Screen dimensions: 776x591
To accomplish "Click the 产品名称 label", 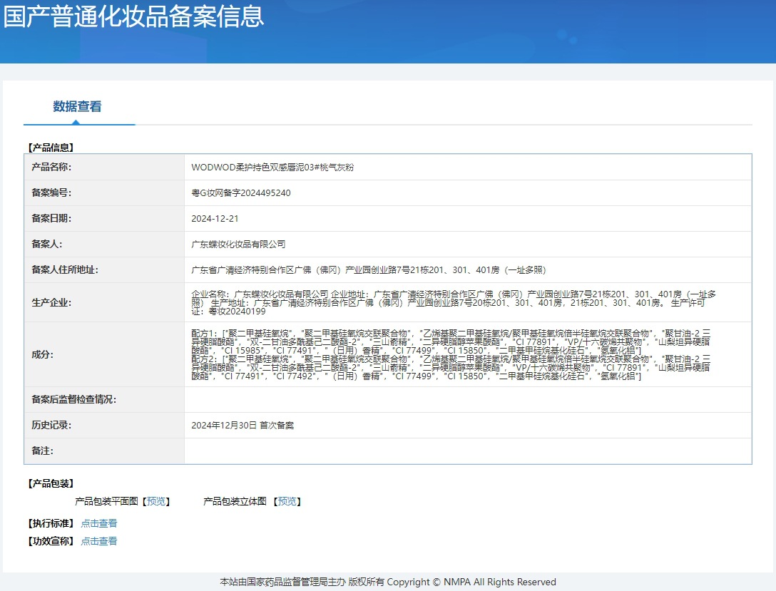I will [51, 167].
